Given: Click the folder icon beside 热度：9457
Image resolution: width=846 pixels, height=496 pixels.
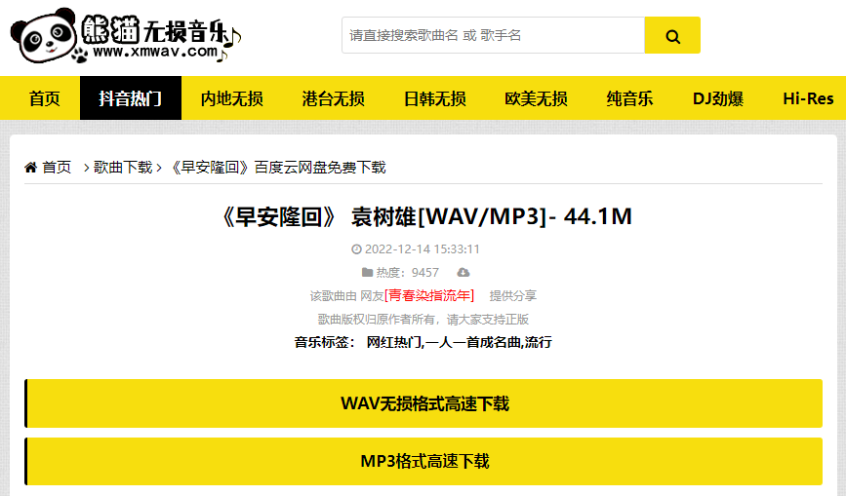Looking at the screenshot, I should click(367, 273).
